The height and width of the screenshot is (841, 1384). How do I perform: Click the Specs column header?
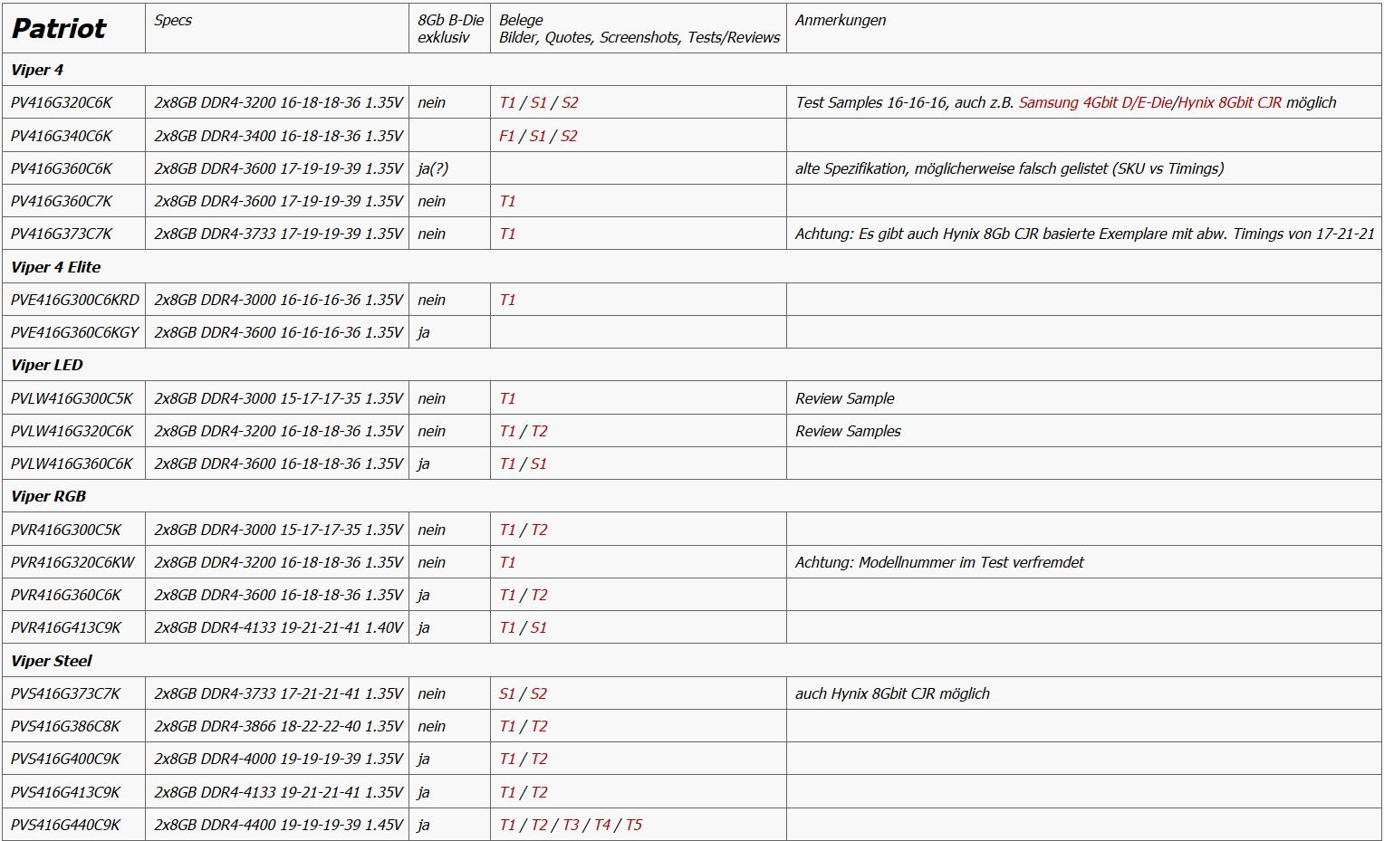coord(173,20)
